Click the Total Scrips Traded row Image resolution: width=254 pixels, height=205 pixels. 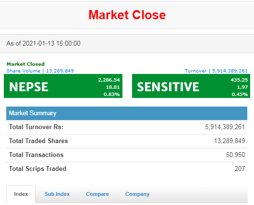(127, 169)
